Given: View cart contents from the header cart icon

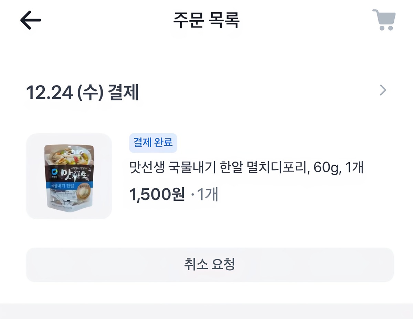Looking at the screenshot, I should tap(384, 20).
